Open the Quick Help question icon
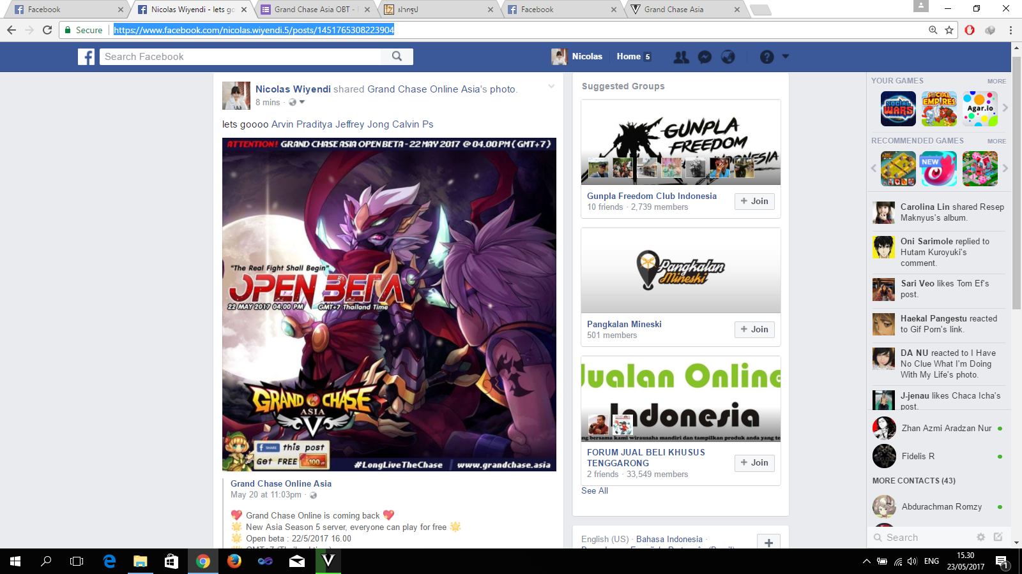 click(x=766, y=57)
